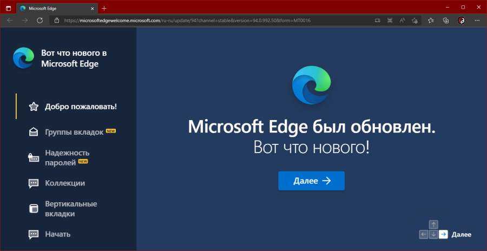Click the Edge logo in the sidebar header
Viewport: 487px width, 251px height.
click(23, 58)
